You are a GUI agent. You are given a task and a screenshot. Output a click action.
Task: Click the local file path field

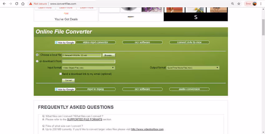[82, 55]
